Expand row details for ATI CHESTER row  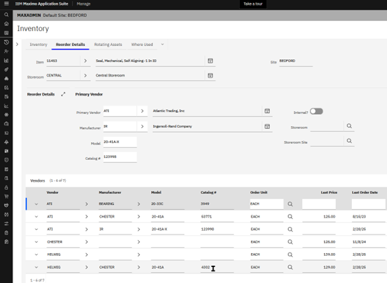click(36, 217)
